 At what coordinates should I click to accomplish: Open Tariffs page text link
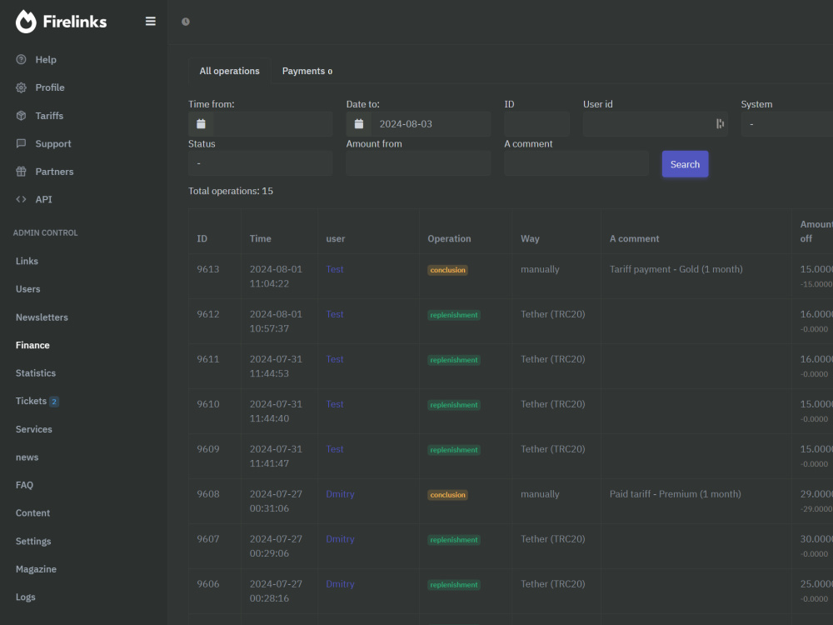click(x=49, y=115)
